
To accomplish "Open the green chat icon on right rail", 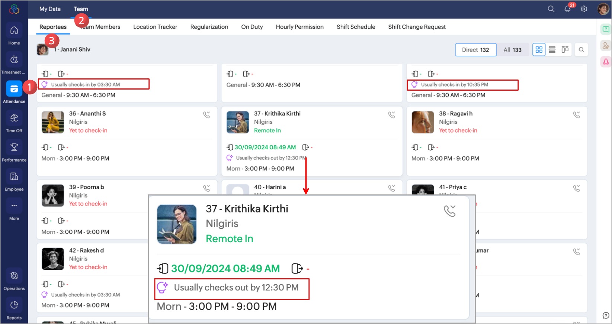I will pyautogui.click(x=606, y=29).
